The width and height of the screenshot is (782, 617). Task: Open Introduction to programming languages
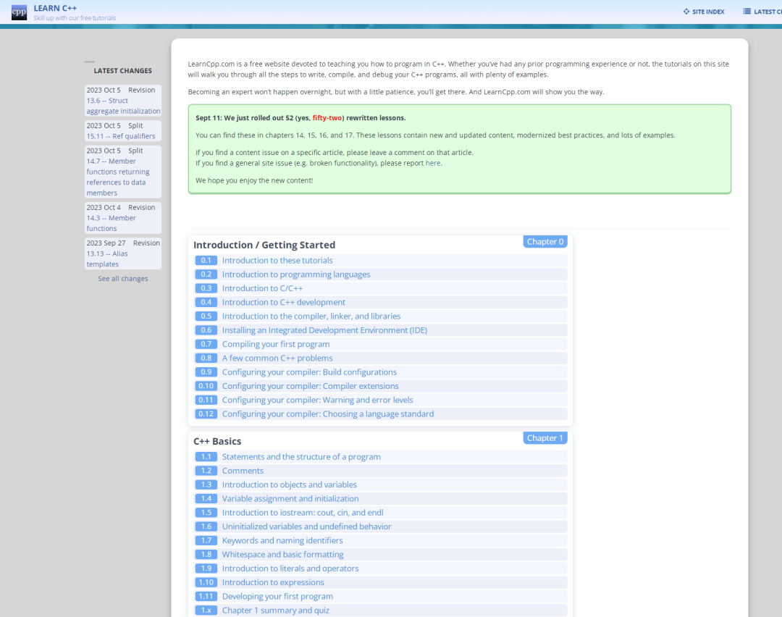coord(296,274)
